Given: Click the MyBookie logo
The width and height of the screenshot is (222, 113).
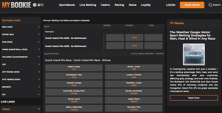Looking at the screenshot, I should point(16,5).
